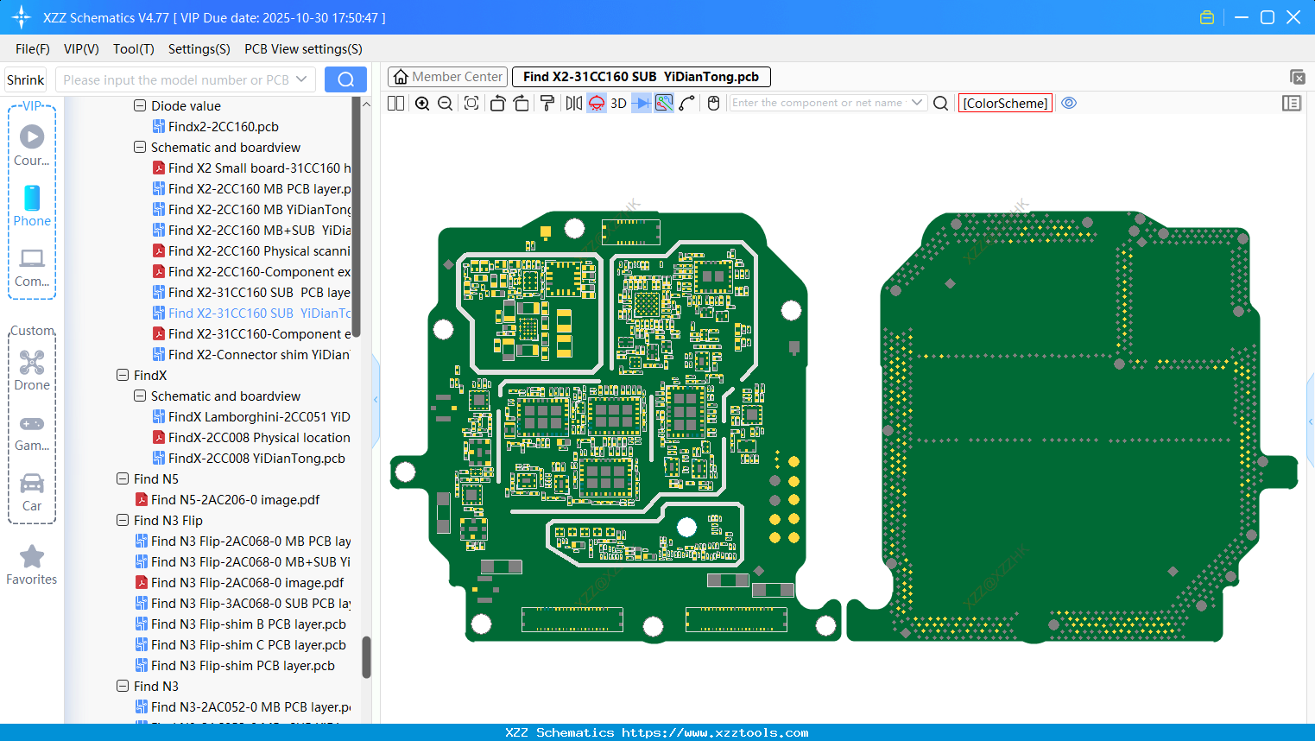Expand the component name dropdown arrow
Viewport: 1315px width, 741px height.
tap(917, 103)
